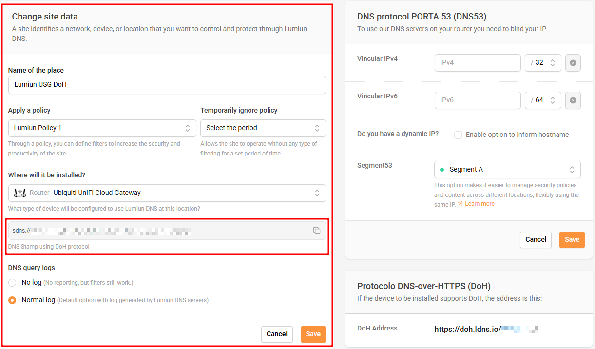This screenshot has width=595, height=349.
Task: Click the external link icon beside Learn more
Action: click(x=460, y=204)
